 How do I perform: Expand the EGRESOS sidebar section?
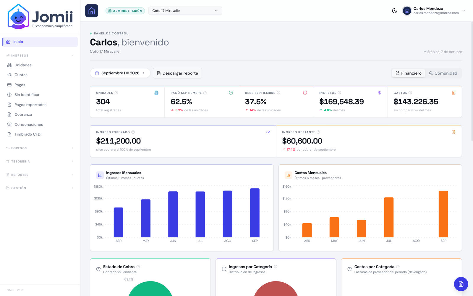pos(40,148)
